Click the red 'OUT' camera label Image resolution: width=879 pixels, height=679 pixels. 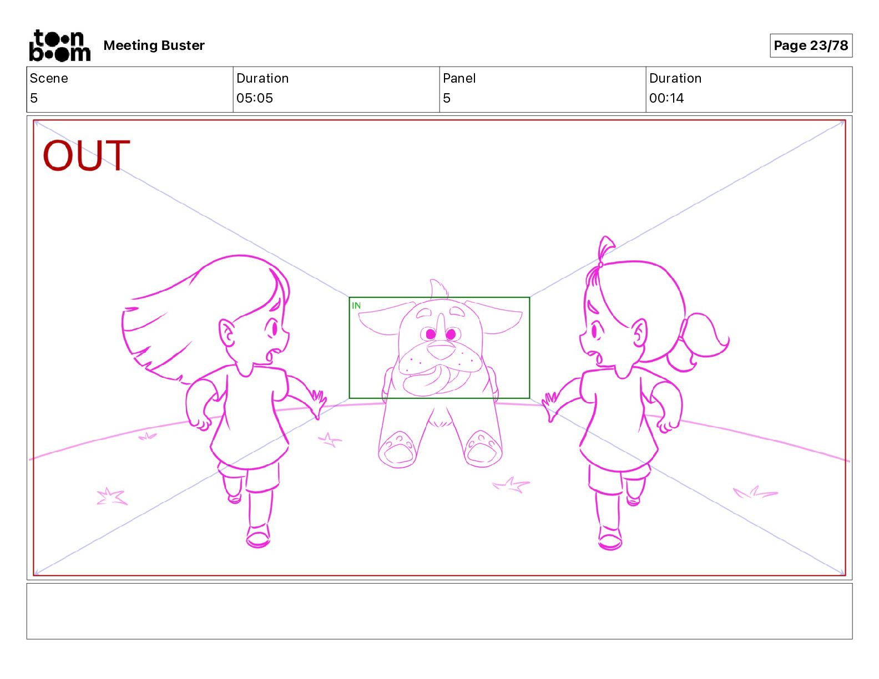pos(87,155)
